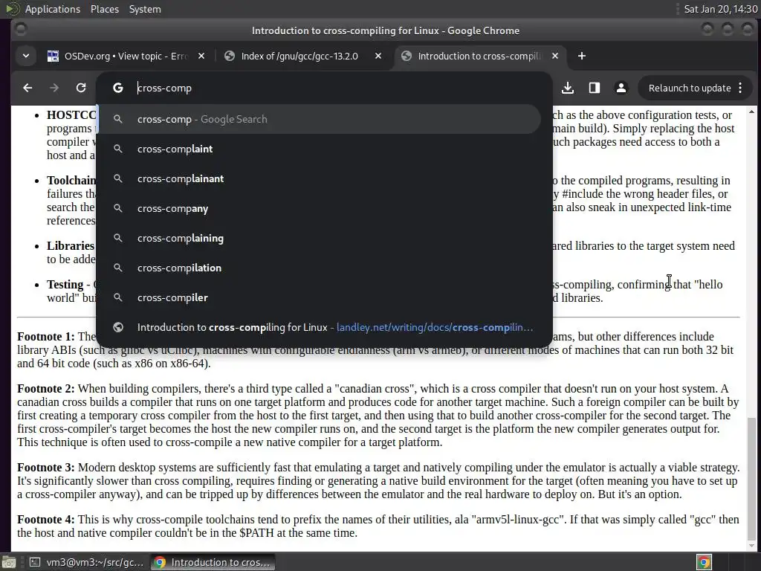Click page scrollbar thumb
This screenshot has width=761, height=571.
(751, 477)
